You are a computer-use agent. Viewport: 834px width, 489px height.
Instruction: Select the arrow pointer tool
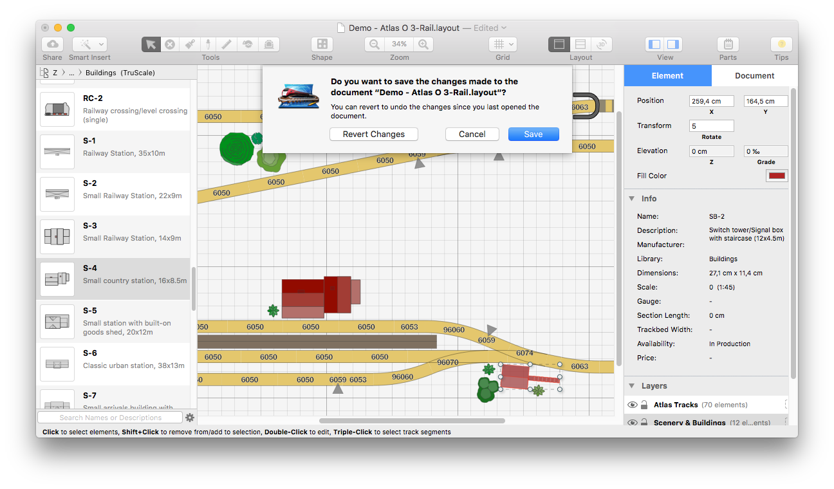[x=151, y=44]
